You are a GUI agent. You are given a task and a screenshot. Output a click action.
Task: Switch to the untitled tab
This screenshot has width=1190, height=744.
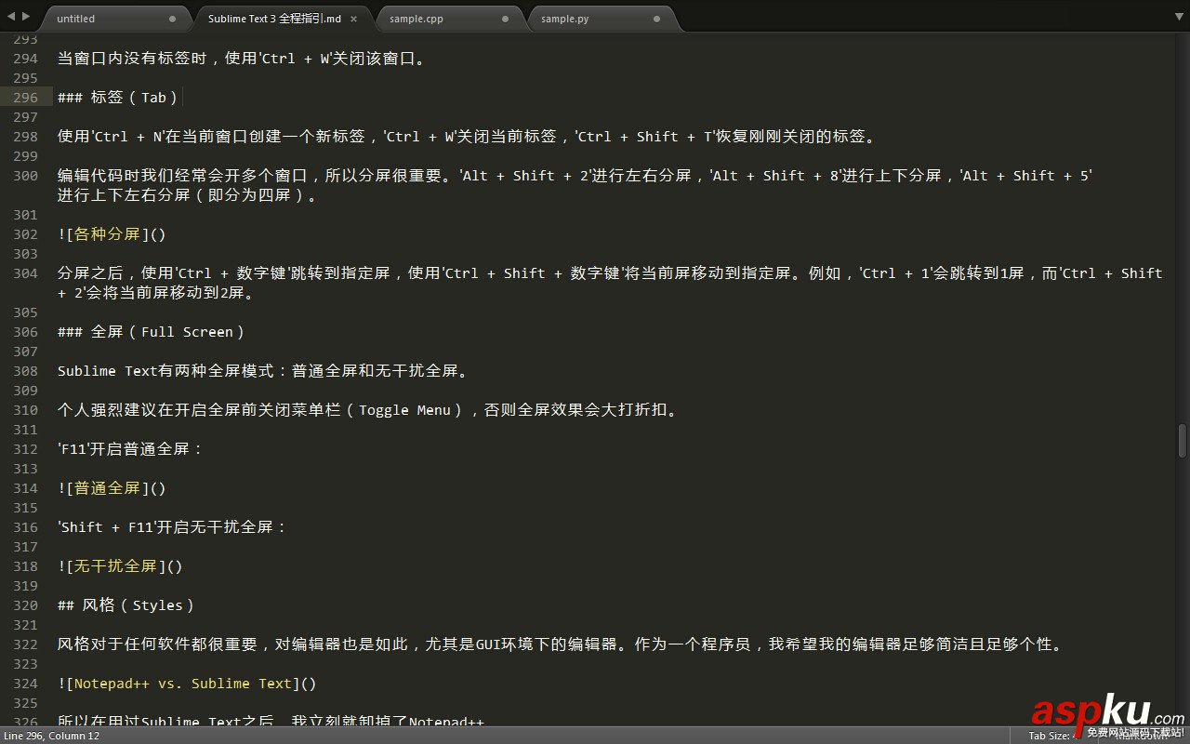click(115, 19)
